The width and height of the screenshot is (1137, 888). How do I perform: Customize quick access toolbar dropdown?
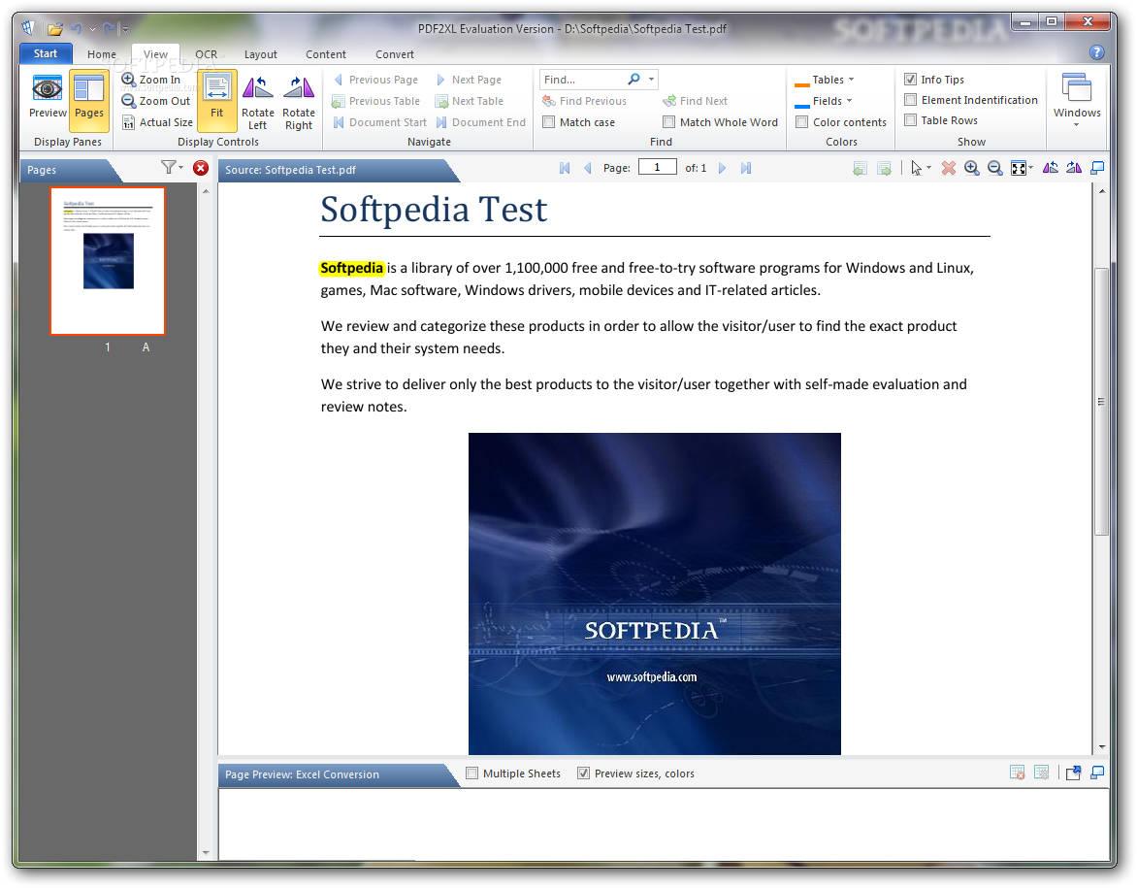(125, 30)
